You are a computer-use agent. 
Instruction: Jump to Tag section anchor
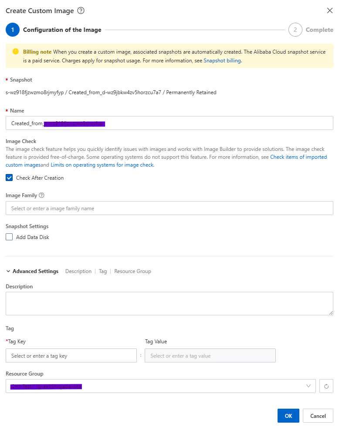click(103, 271)
